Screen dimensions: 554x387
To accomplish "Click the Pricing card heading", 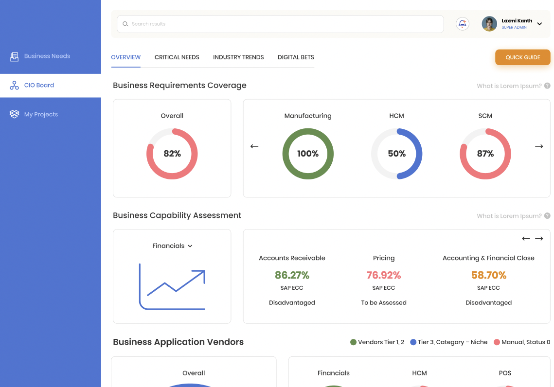I will [384, 258].
